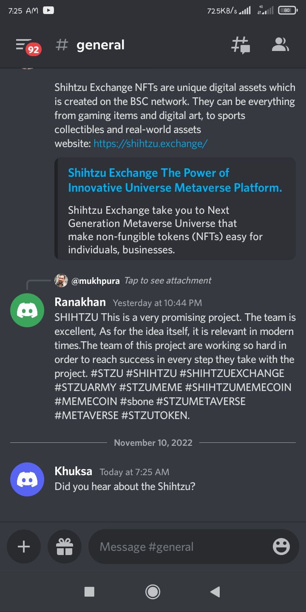306x612 pixels.
Task: Tap the plus attachment button
Action: coord(24,547)
